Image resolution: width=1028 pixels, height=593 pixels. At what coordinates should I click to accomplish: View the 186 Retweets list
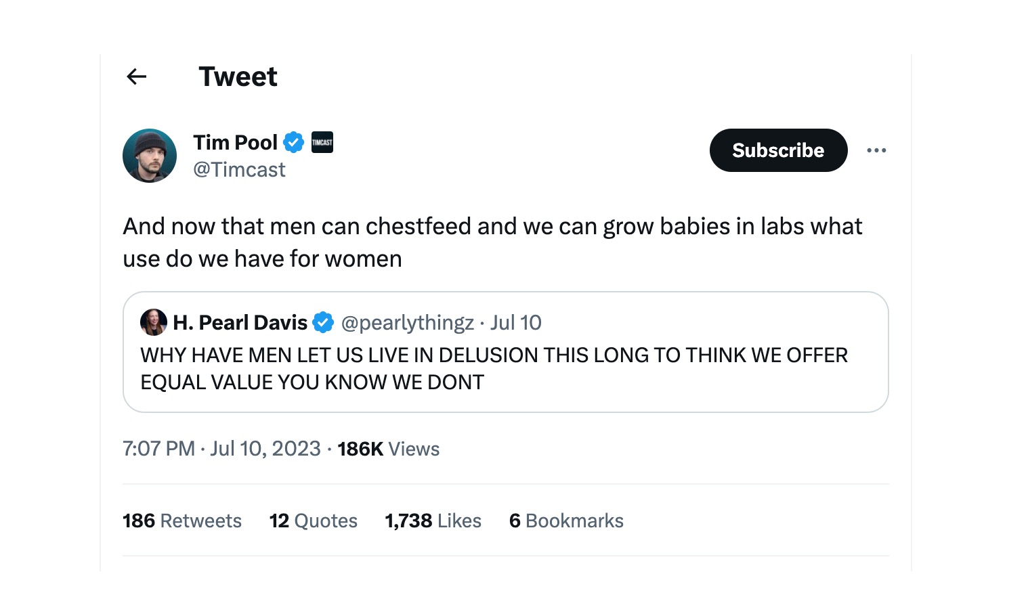pyautogui.click(x=181, y=521)
